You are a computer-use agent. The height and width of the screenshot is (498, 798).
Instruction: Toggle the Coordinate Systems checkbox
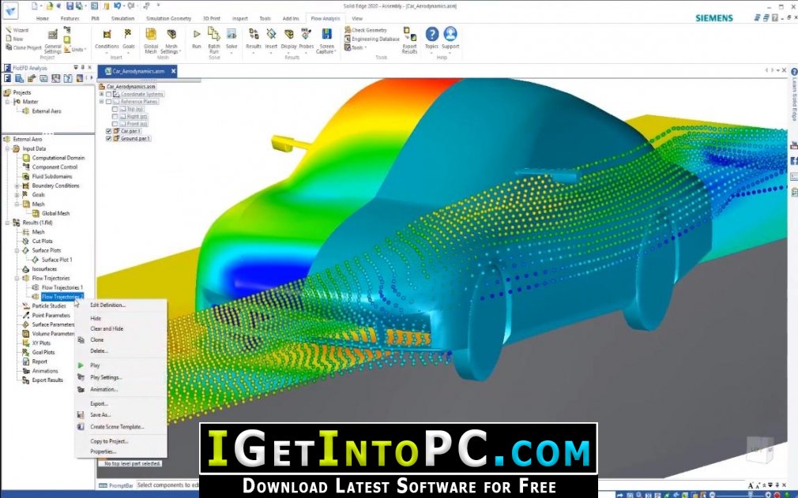(108, 94)
